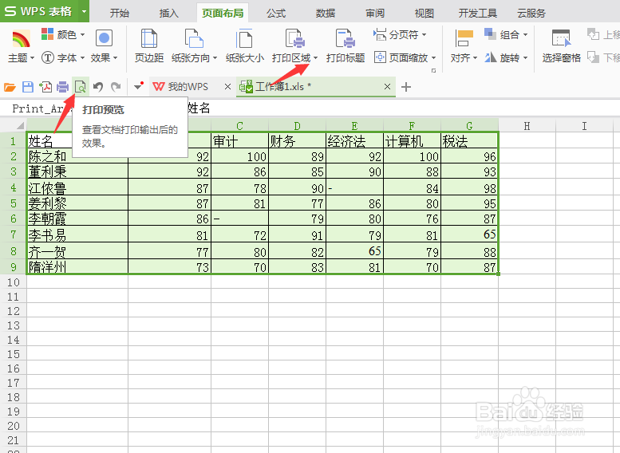Screen dimensions: 620x453
Task: Expand the 纸张方向 dropdown arrow
Action: (215, 58)
